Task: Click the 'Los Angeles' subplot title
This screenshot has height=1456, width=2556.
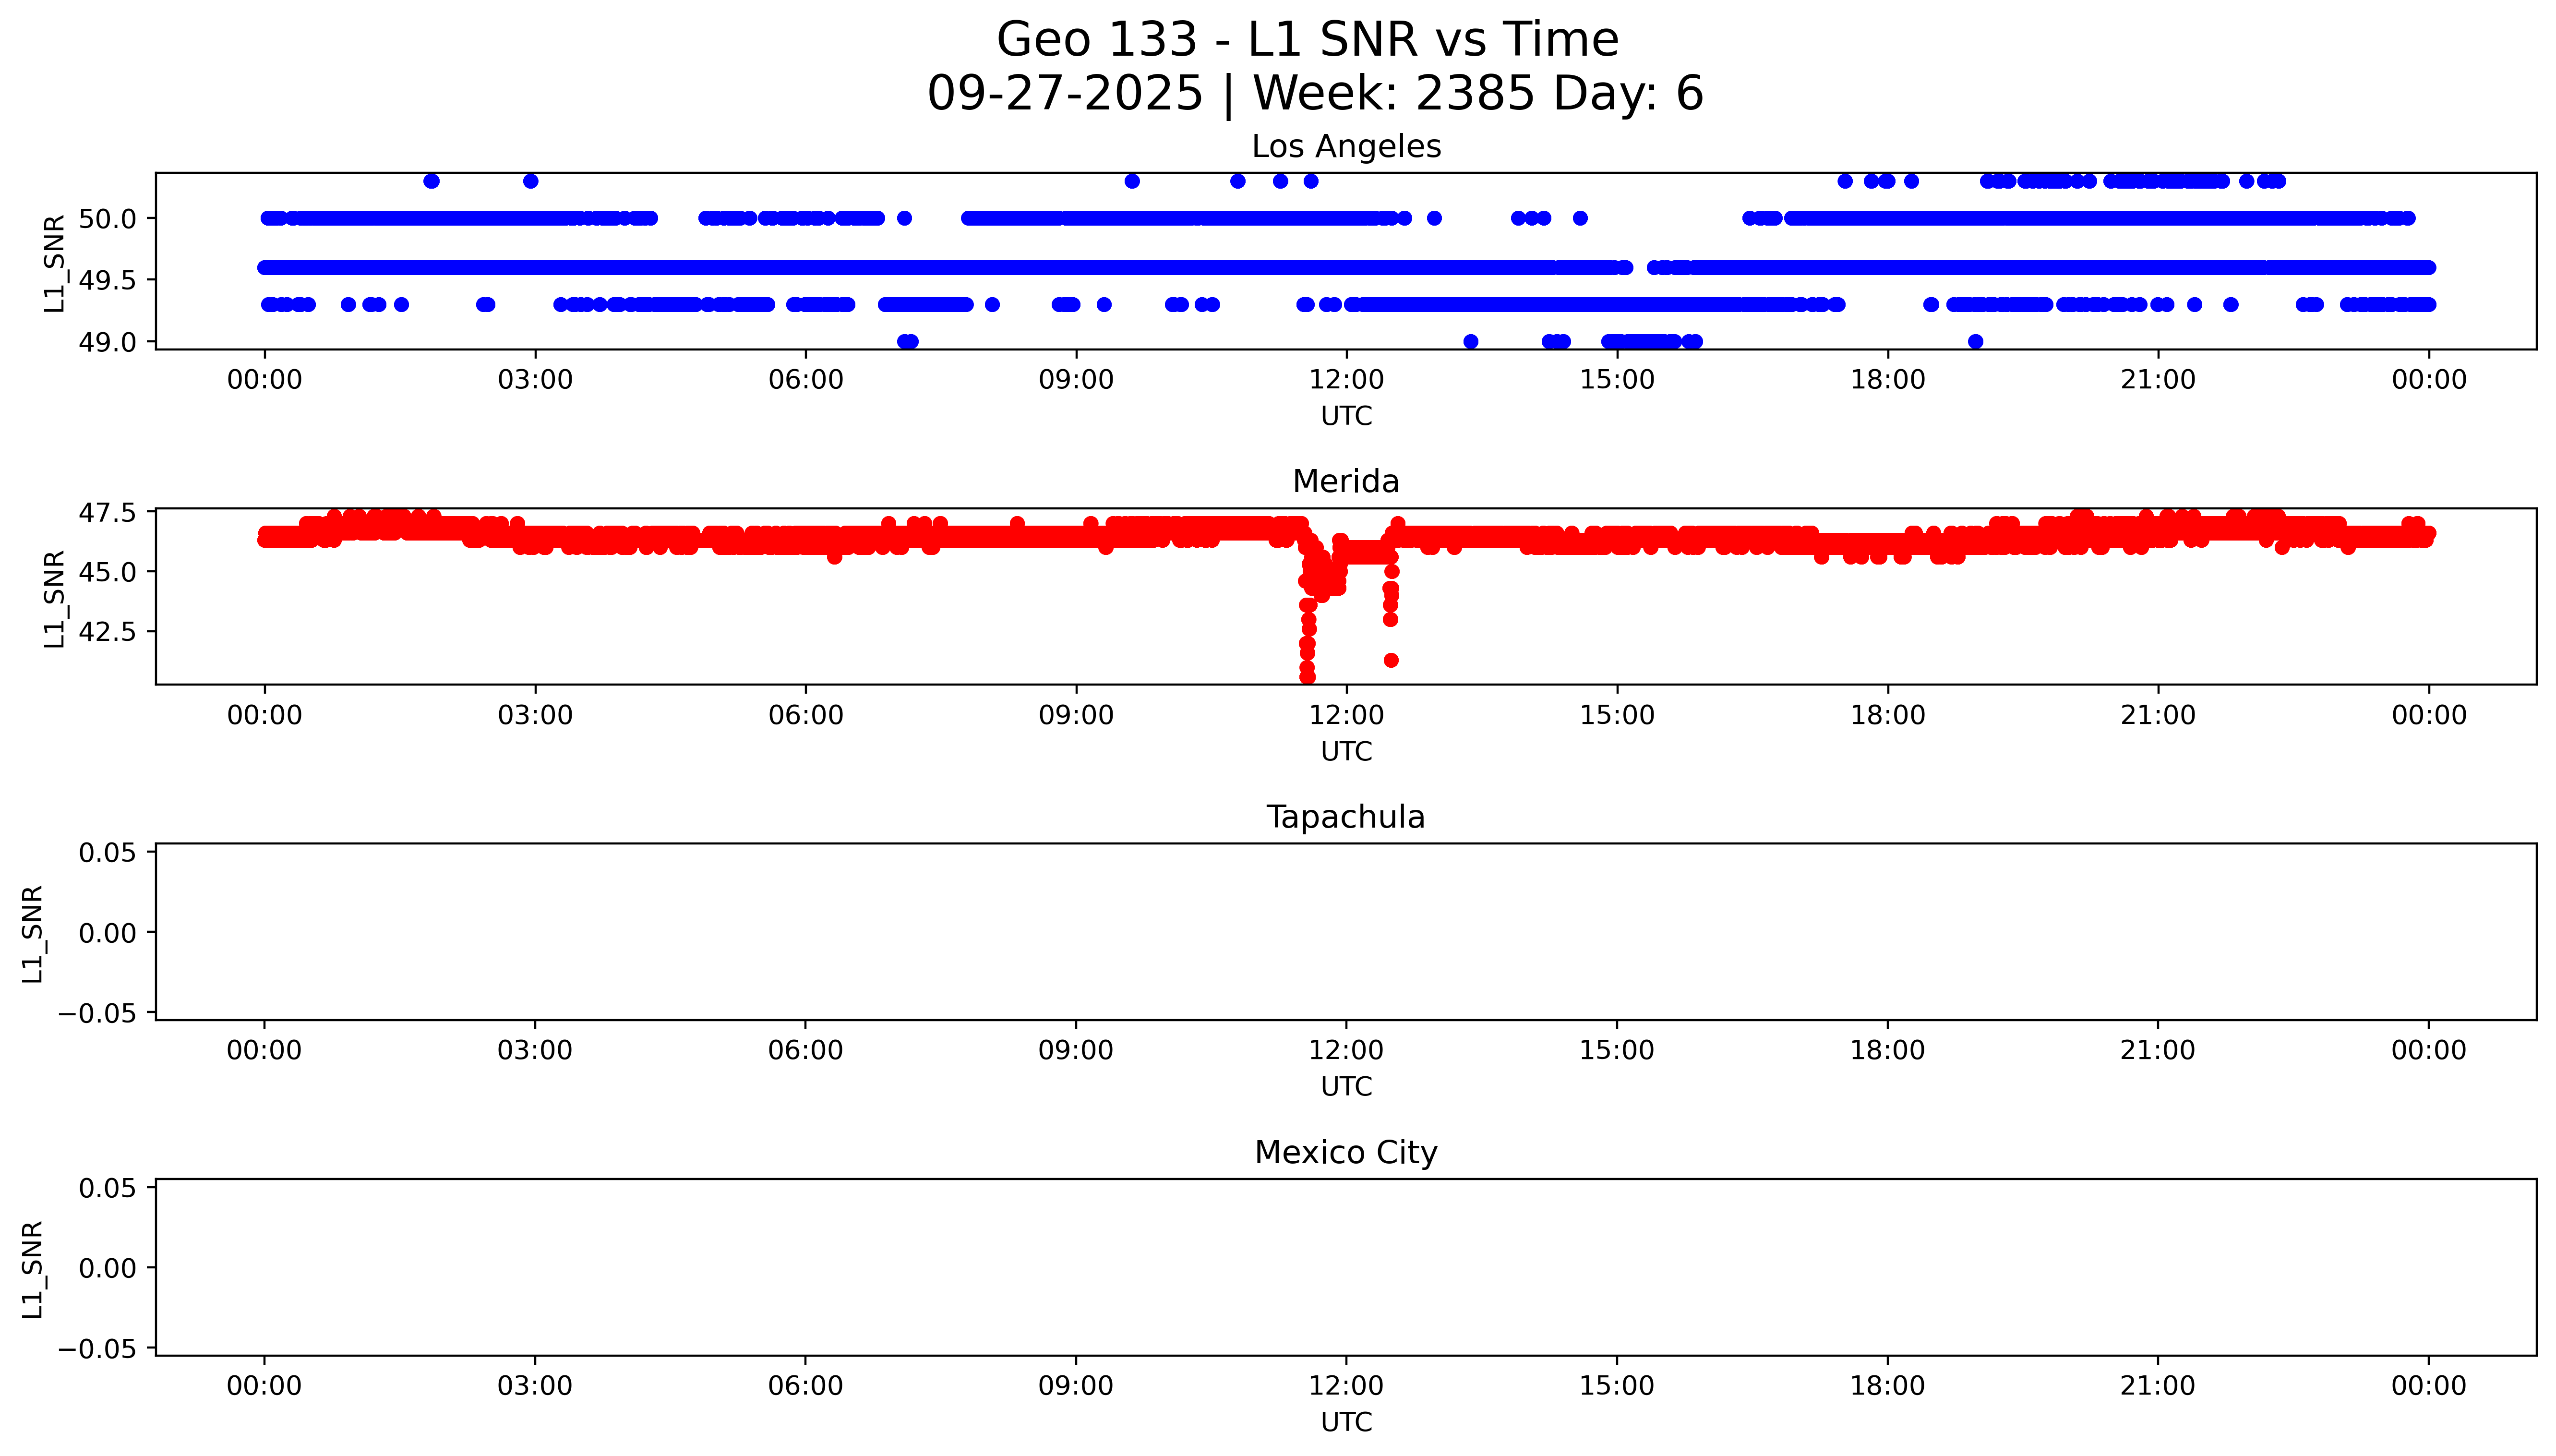Action: [x=1345, y=146]
